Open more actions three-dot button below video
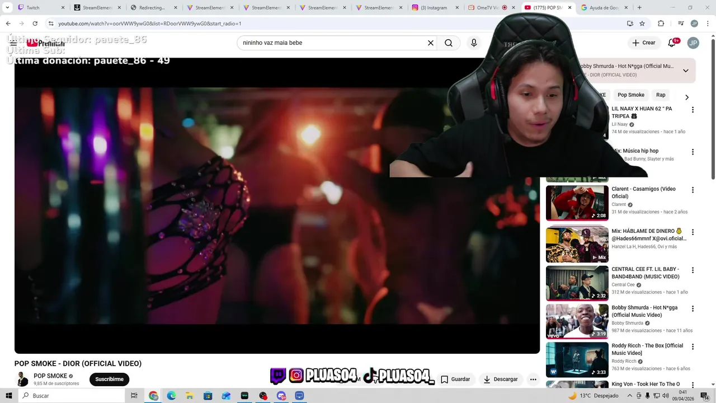 (x=533, y=379)
